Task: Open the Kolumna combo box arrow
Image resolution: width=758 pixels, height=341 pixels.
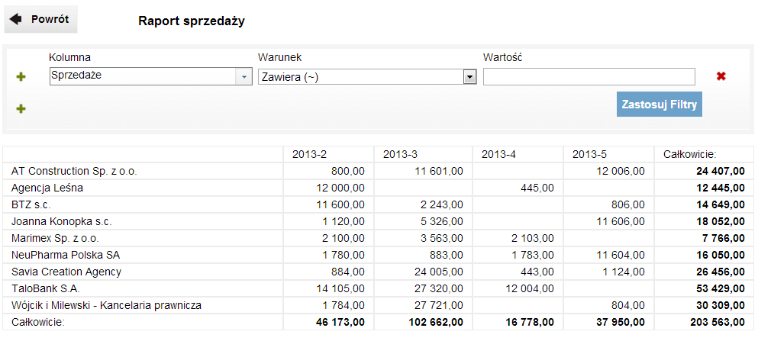Action: point(244,77)
